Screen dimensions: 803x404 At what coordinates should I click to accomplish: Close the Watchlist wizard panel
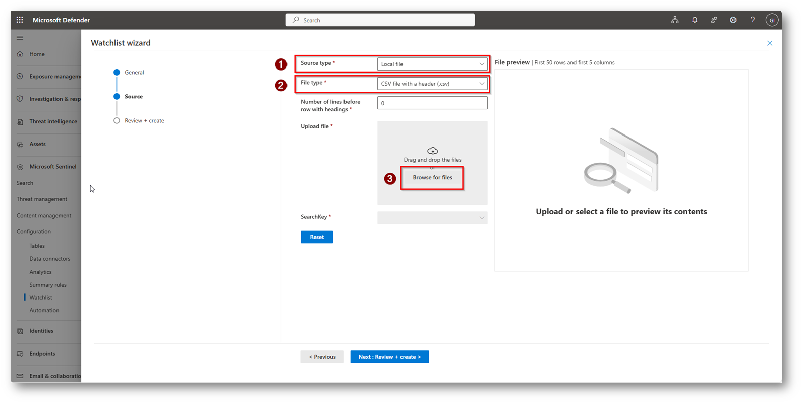(x=770, y=43)
